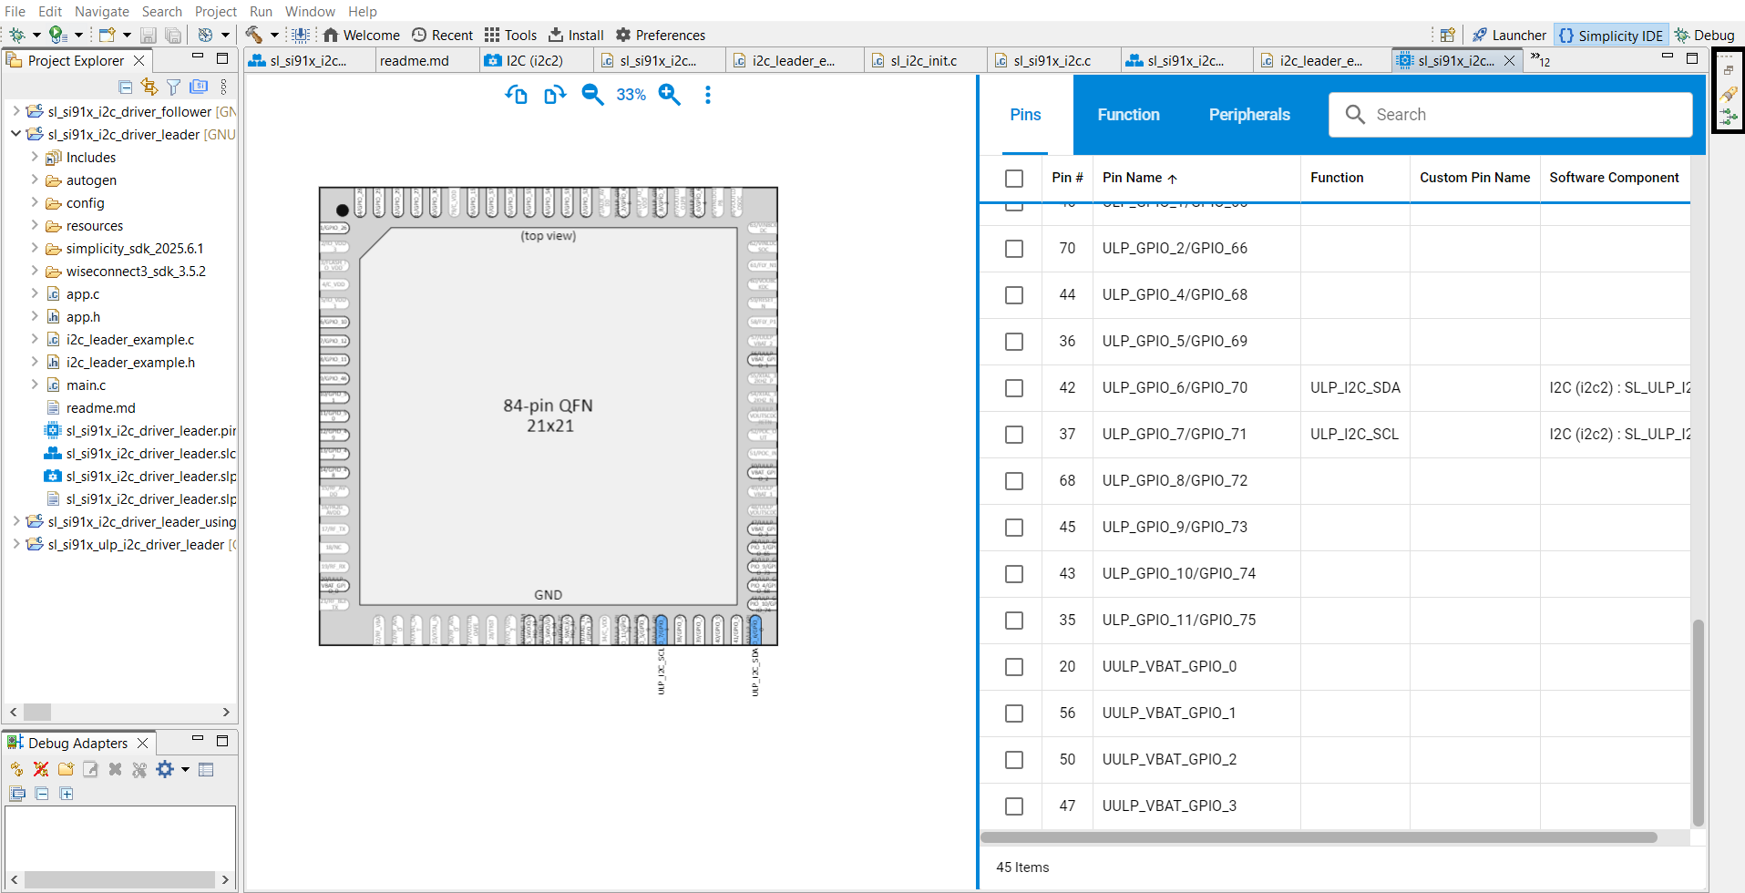The height and width of the screenshot is (893, 1745).
Task: Expand the Includes tree node
Action: click(36, 157)
